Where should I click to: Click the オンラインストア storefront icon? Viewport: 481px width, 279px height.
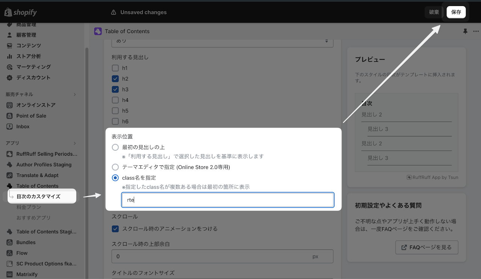click(10, 105)
